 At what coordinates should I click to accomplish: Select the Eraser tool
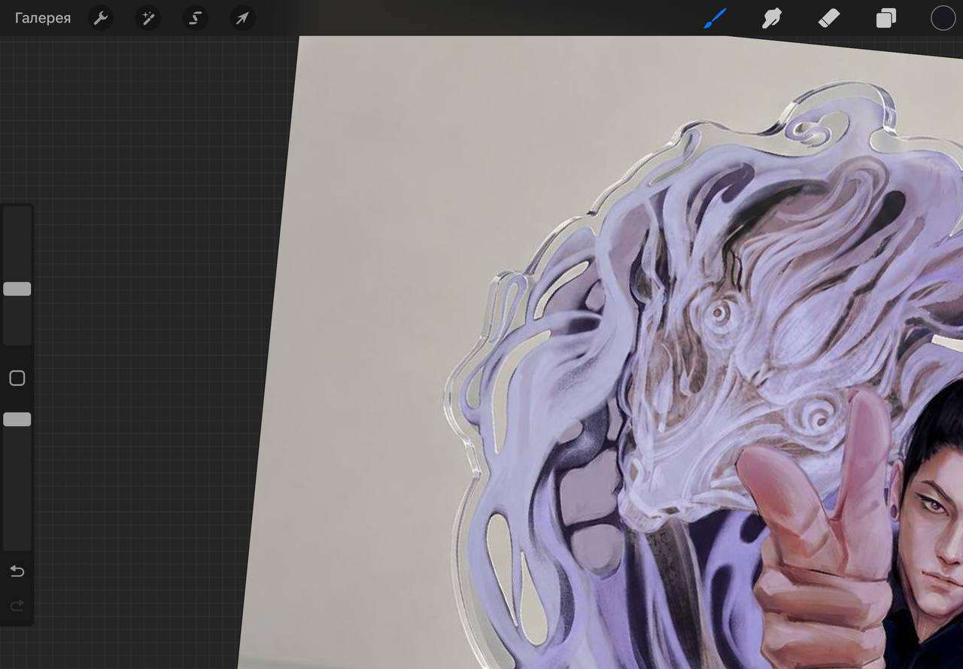[828, 18]
